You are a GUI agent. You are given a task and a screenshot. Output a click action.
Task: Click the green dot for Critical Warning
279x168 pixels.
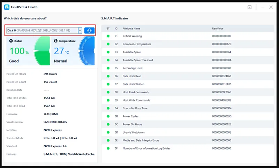click(x=108, y=36)
